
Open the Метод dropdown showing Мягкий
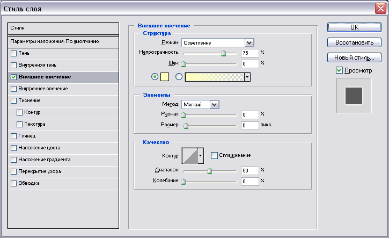[214, 105]
